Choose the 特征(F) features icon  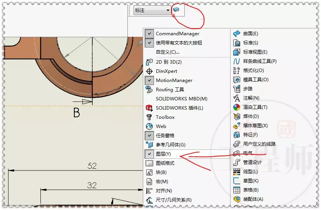237,135
